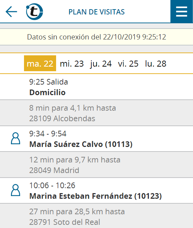
Task: Switch to ju. 24 day tab
Action: pyautogui.click(x=101, y=63)
